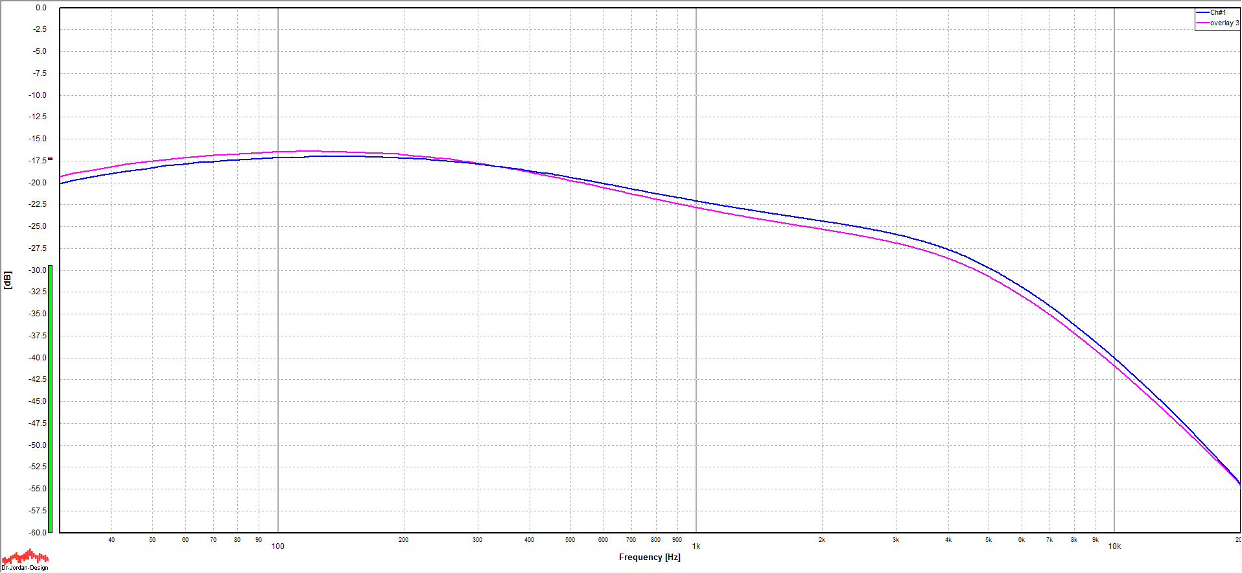This screenshot has width=1242, height=573.
Task: Select the overlay 3 legend label
Action: 1224,23
